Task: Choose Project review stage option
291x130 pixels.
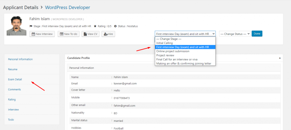Action: tap(185, 55)
